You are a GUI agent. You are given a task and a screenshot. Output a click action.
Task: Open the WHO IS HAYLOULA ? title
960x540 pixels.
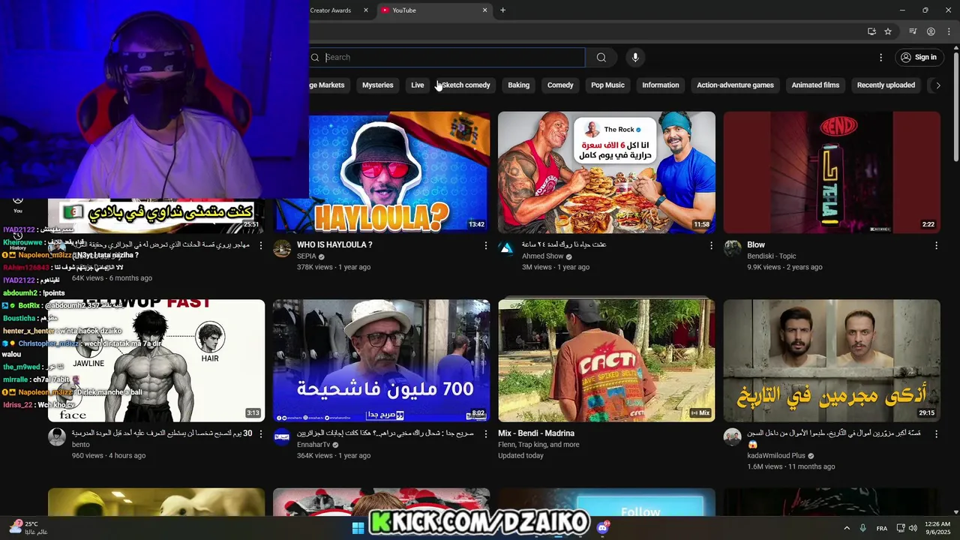click(334, 245)
